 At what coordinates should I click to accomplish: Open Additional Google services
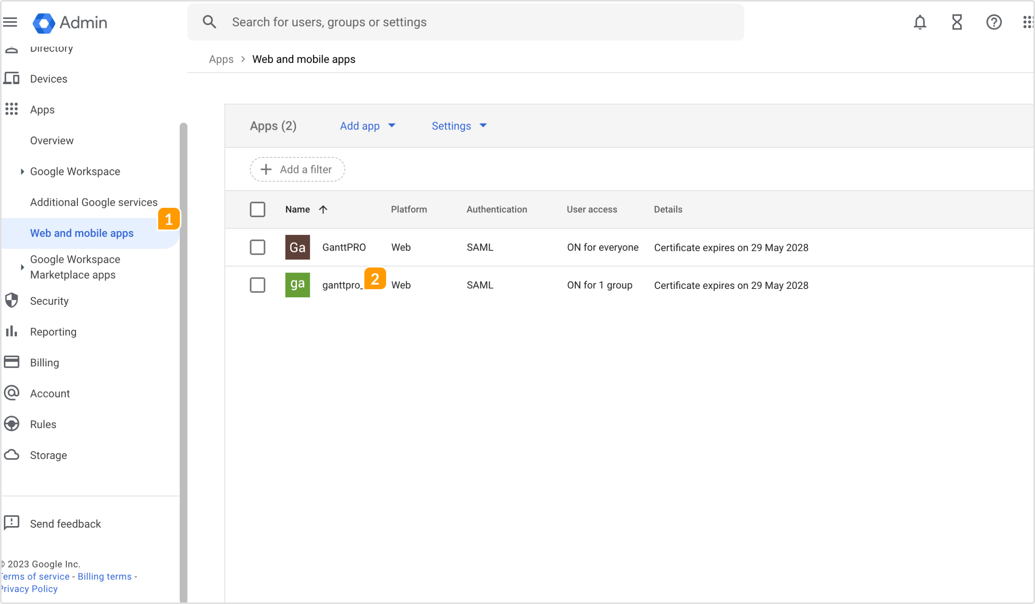point(94,202)
